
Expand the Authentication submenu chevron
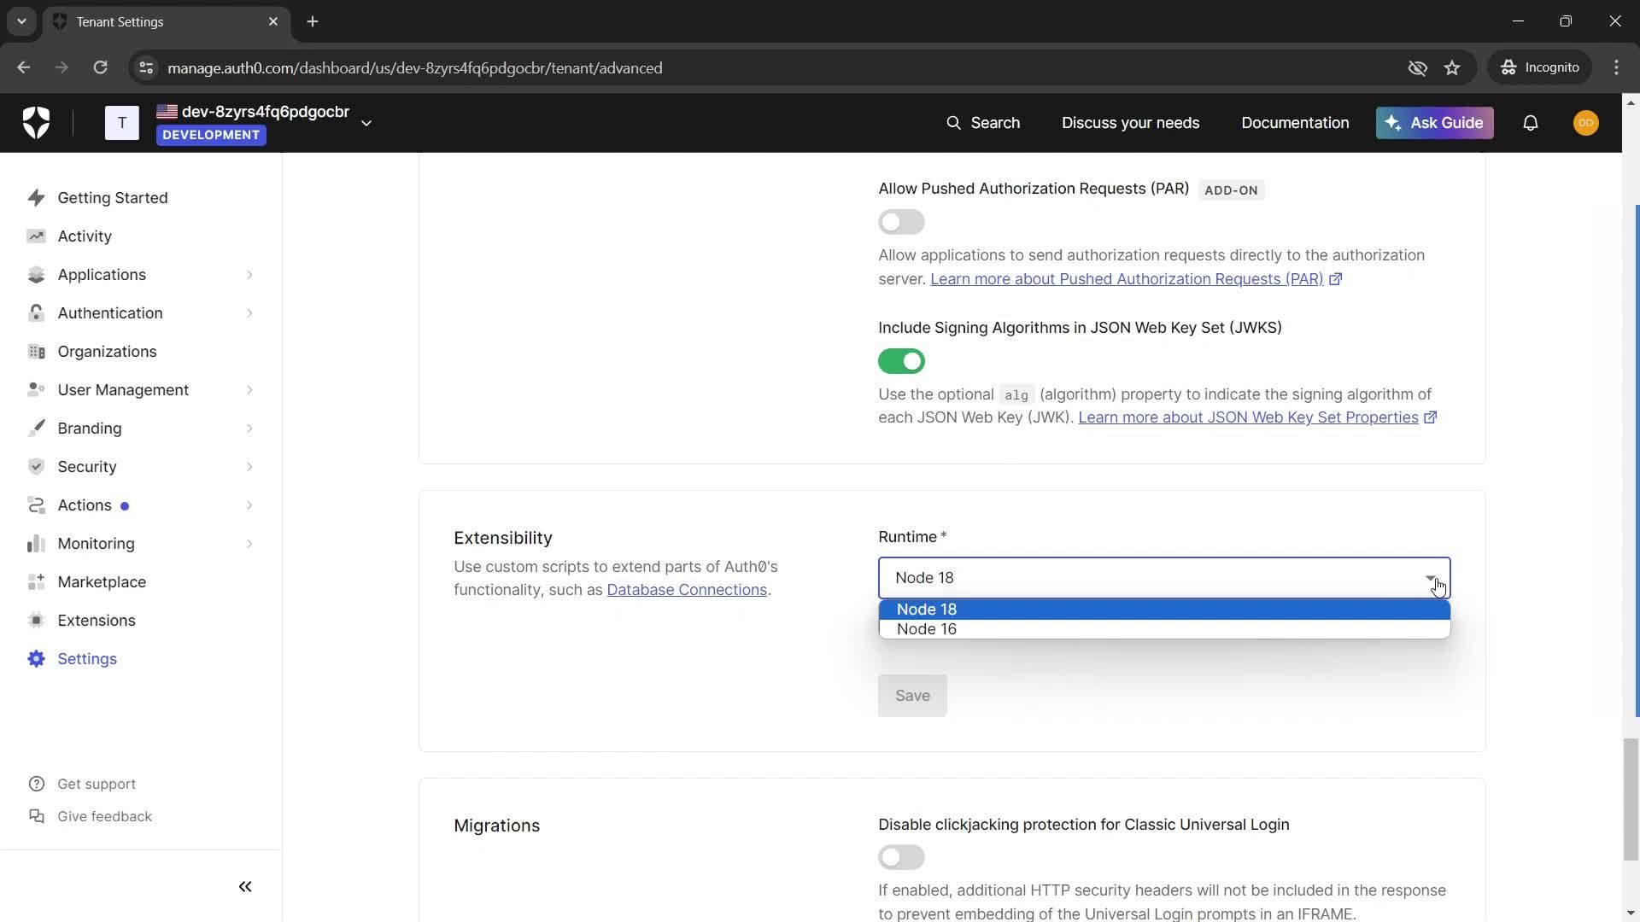(249, 313)
